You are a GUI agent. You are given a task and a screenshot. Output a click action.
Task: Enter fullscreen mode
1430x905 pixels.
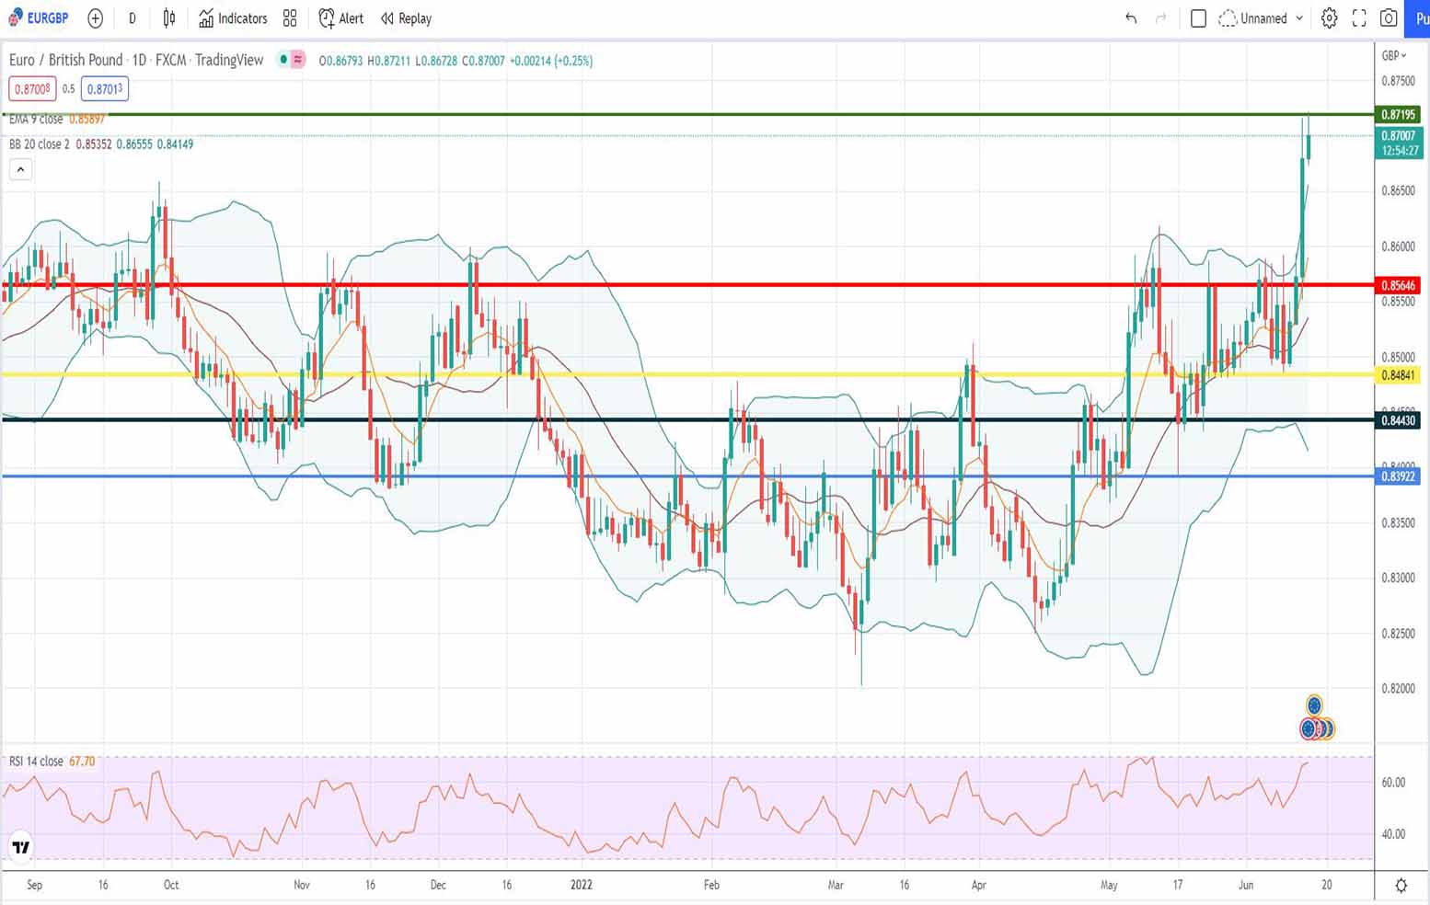1359,18
